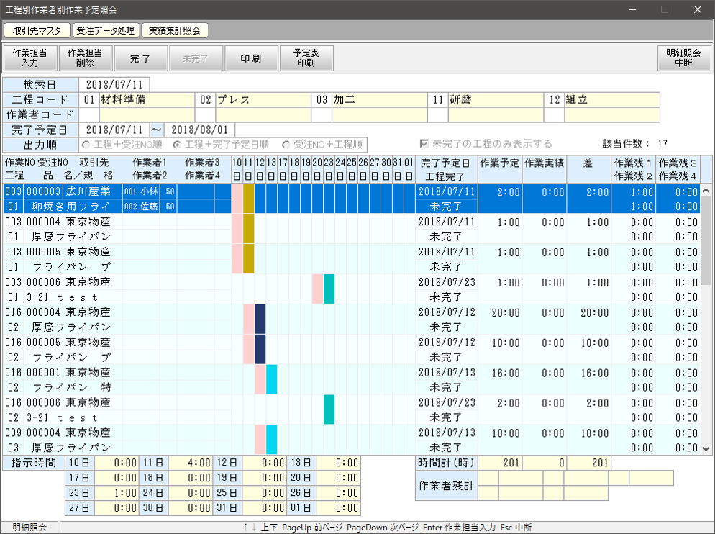
Task: Click the 該当件数 count 17
Action: coord(662,144)
